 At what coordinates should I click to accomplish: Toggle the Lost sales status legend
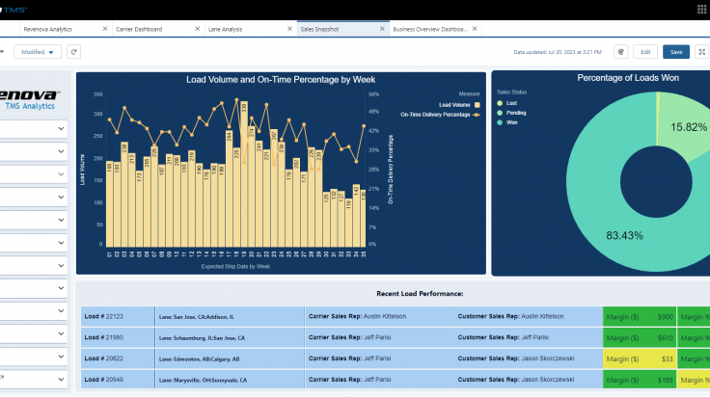(x=506, y=101)
